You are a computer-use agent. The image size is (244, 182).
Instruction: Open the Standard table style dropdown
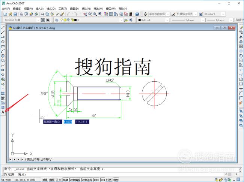coord(223,14)
